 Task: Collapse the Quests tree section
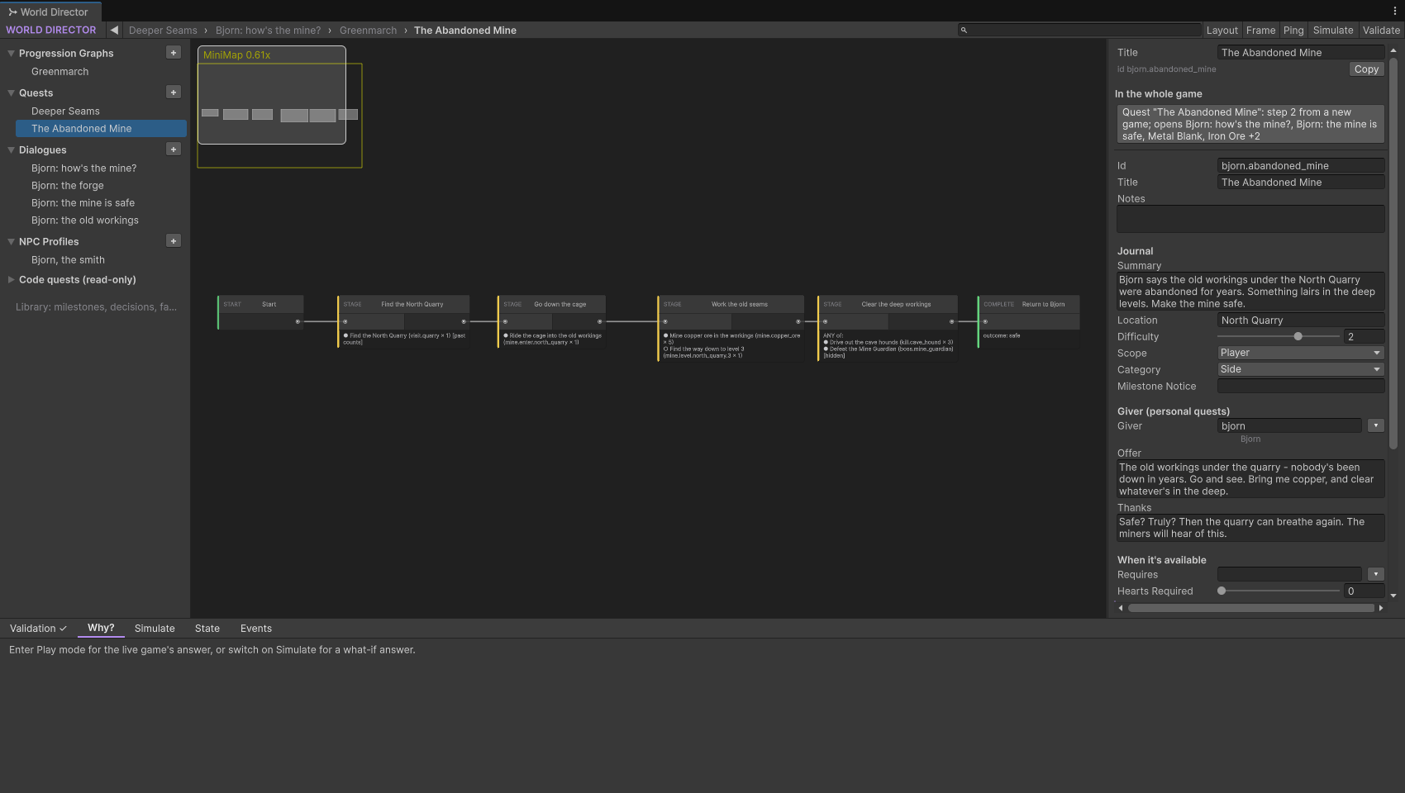click(x=12, y=93)
